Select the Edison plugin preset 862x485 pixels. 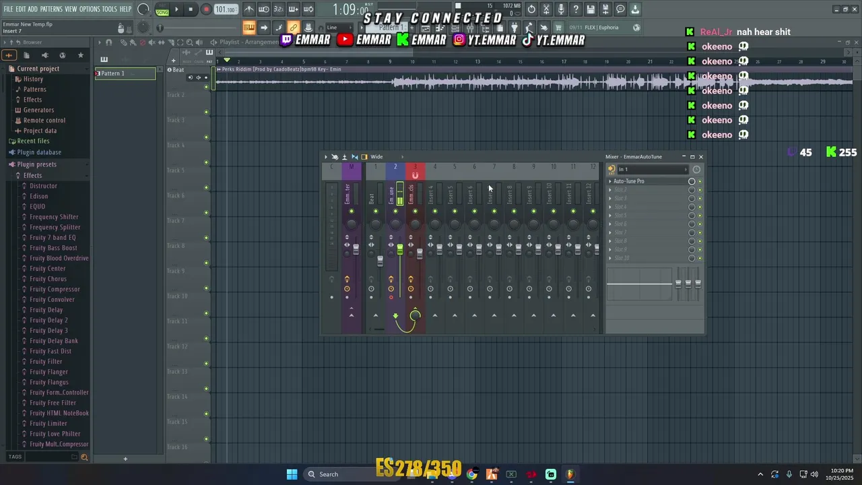point(39,196)
